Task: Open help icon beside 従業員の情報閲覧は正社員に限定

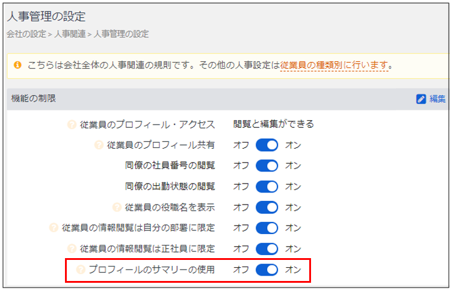Action: (72, 248)
